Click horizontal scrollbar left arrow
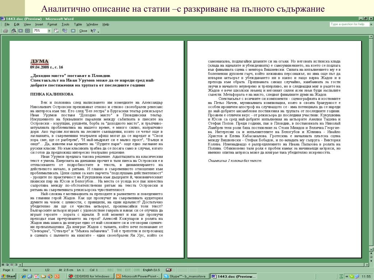The height and width of the screenshot is (280, 374). point(20,265)
